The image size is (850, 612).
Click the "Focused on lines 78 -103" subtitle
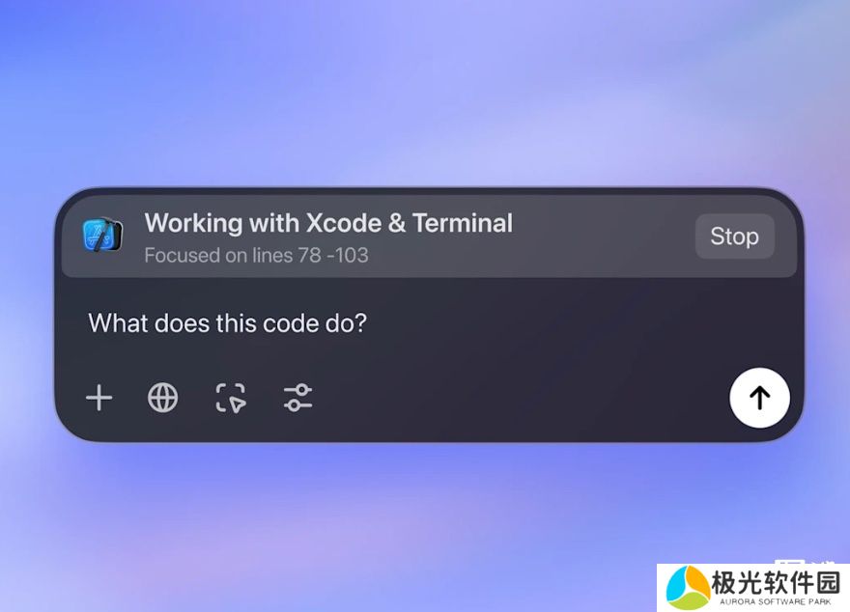click(x=256, y=255)
